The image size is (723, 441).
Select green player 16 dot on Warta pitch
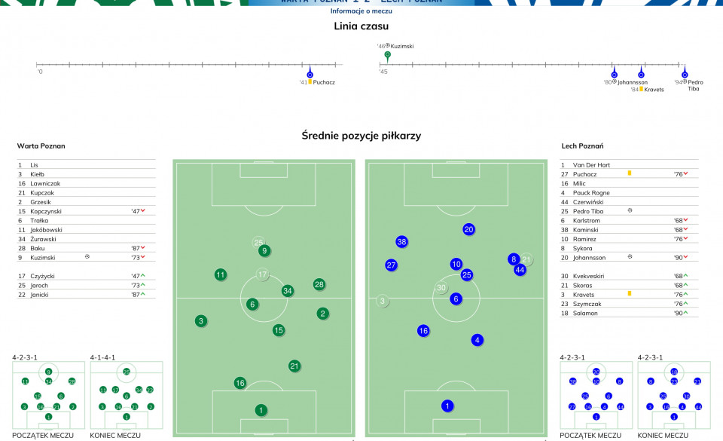239,383
